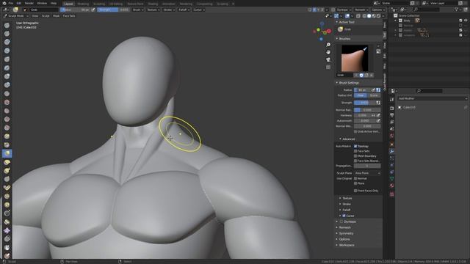
Task: Select the Flatten brush
Action: (x=7, y=111)
